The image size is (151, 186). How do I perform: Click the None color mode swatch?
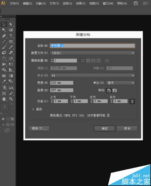12,119
